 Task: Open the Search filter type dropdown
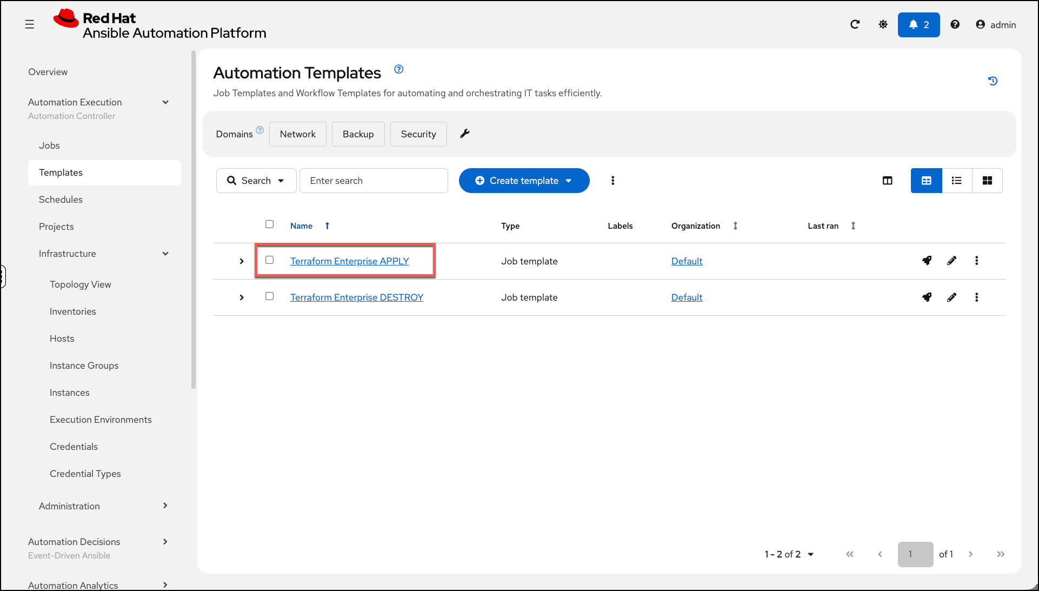(256, 181)
